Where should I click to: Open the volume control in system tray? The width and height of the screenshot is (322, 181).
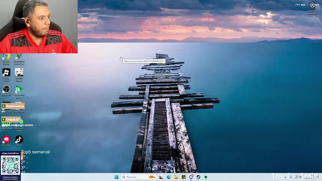[x=300, y=177]
